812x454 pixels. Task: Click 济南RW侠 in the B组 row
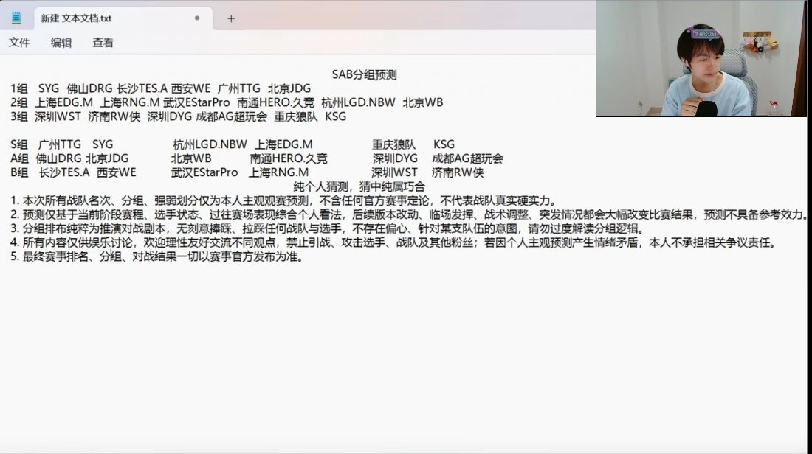(458, 172)
